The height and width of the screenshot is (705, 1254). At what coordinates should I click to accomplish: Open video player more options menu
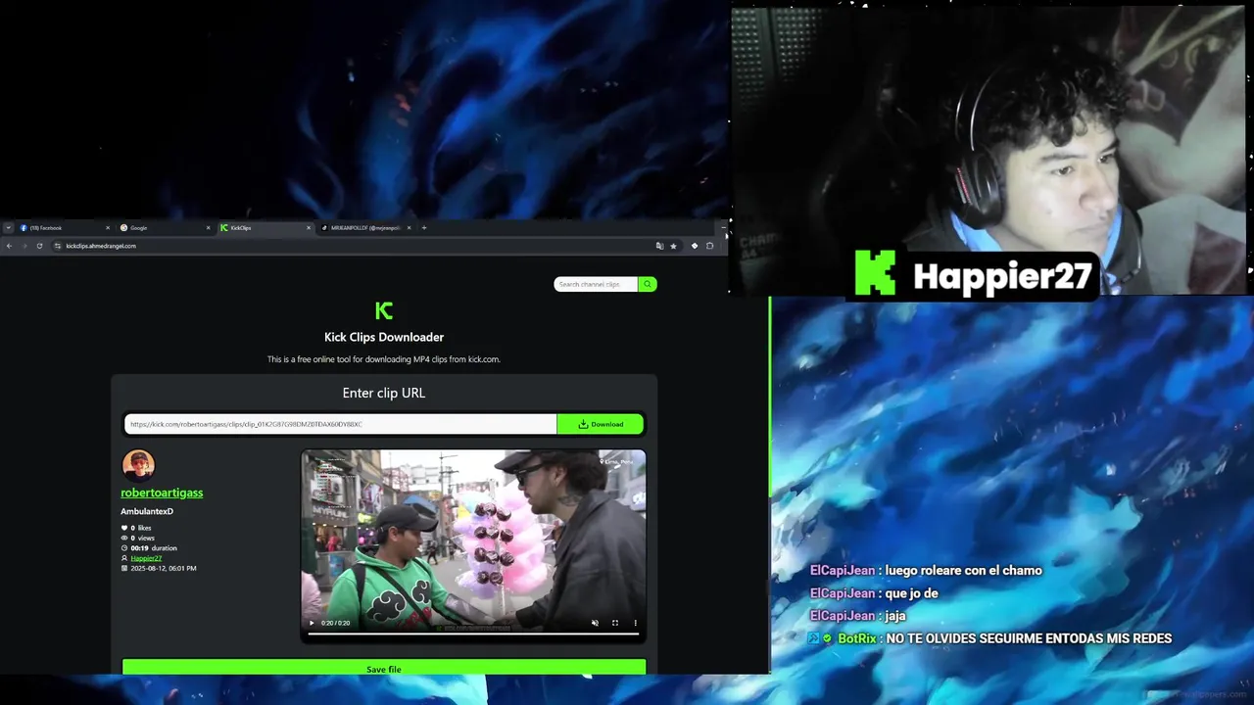[x=635, y=623]
